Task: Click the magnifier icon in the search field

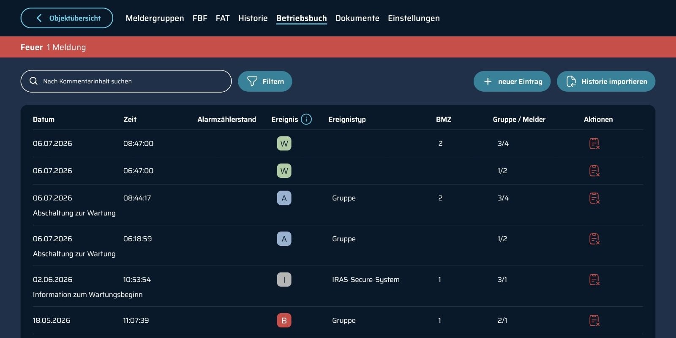Action: click(34, 81)
